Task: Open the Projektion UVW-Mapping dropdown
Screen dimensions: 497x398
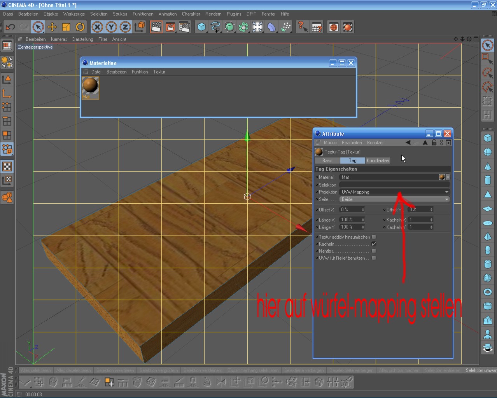Action: pyautogui.click(x=394, y=192)
